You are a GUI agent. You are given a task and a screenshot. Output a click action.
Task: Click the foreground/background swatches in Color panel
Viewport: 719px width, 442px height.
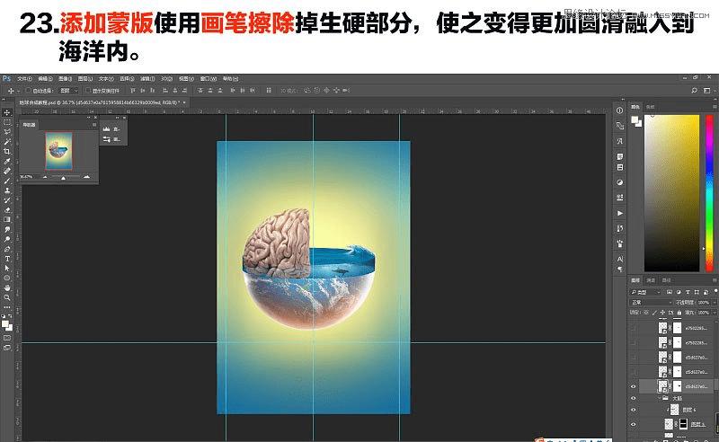pos(636,121)
